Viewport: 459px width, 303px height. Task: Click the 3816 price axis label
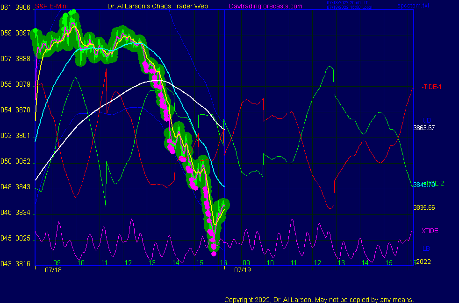23,264
